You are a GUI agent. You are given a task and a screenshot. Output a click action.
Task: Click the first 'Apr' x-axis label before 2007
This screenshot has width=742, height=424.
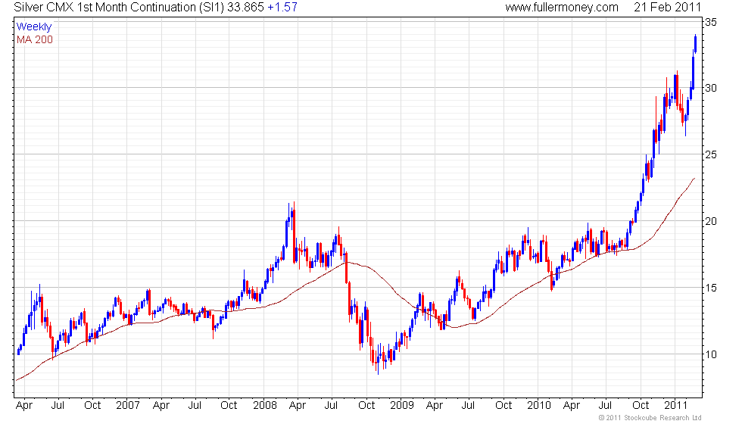(24, 406)
